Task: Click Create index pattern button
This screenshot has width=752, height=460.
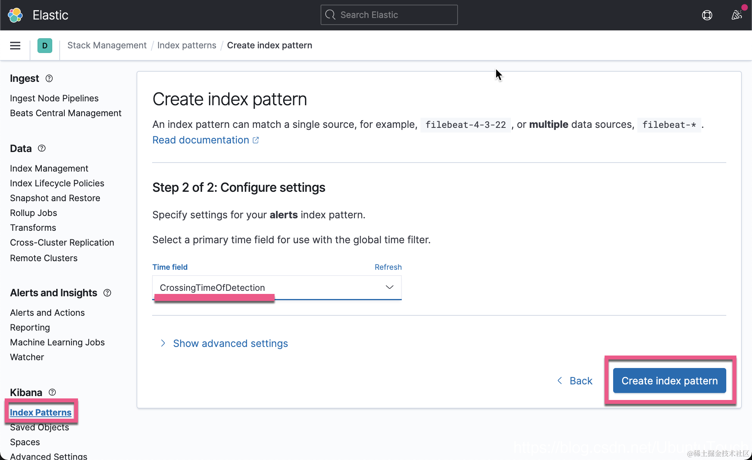Action: tap(669, 381)
